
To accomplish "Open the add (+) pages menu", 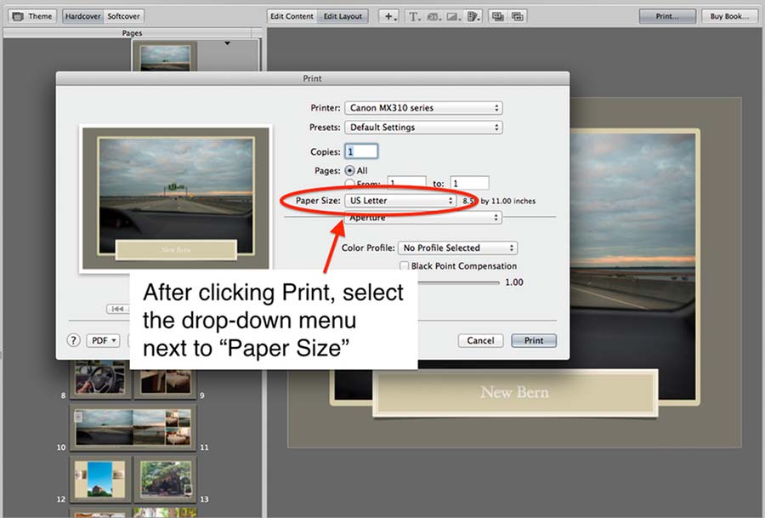I will (x=389, y=16).
